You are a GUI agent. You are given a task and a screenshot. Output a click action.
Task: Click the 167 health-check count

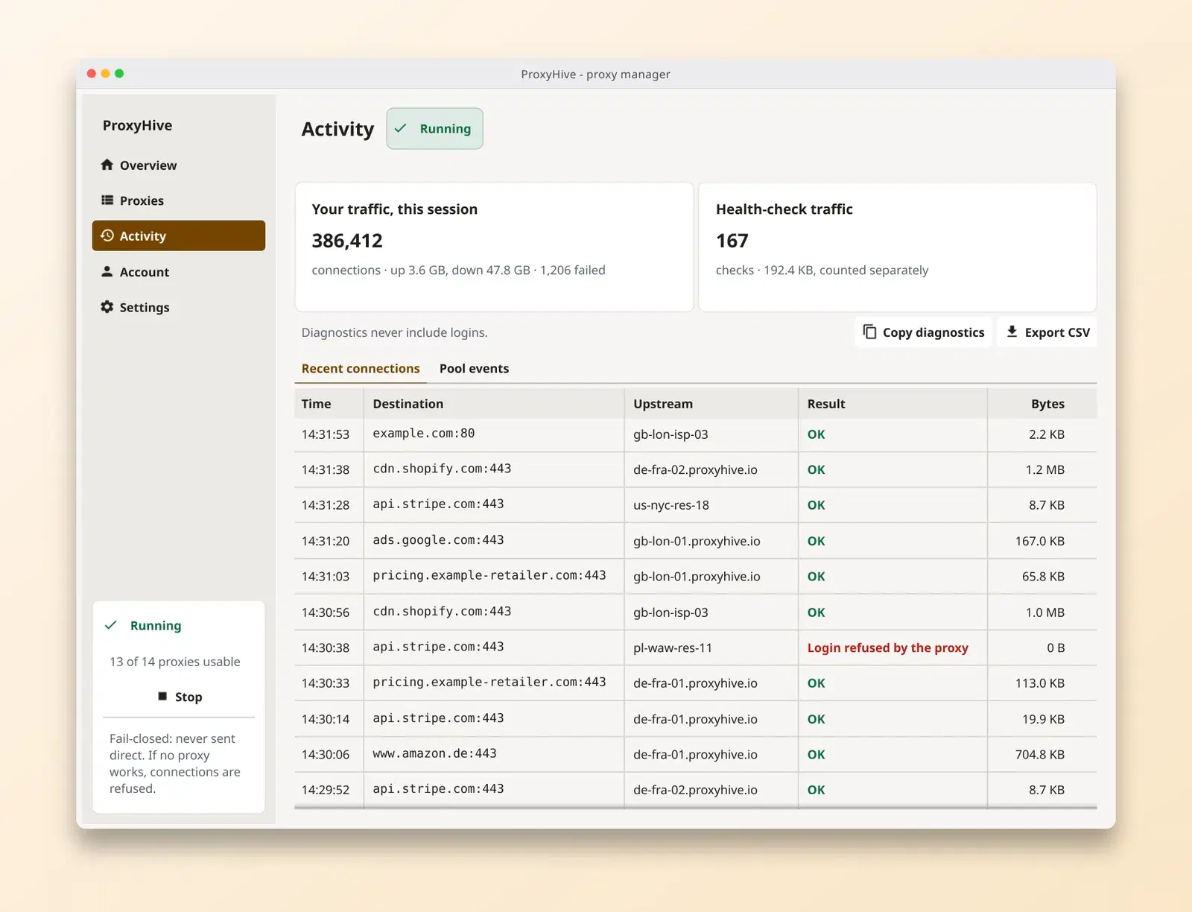click(732, 241)
